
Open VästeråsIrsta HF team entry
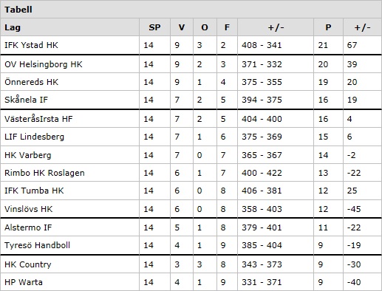pos(38,119)
